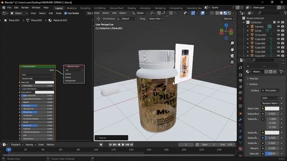Image resolution: width=287 pixels, height=161 pixels.
Task: Jump to last frame in timeline
Action: pos(131,144)
